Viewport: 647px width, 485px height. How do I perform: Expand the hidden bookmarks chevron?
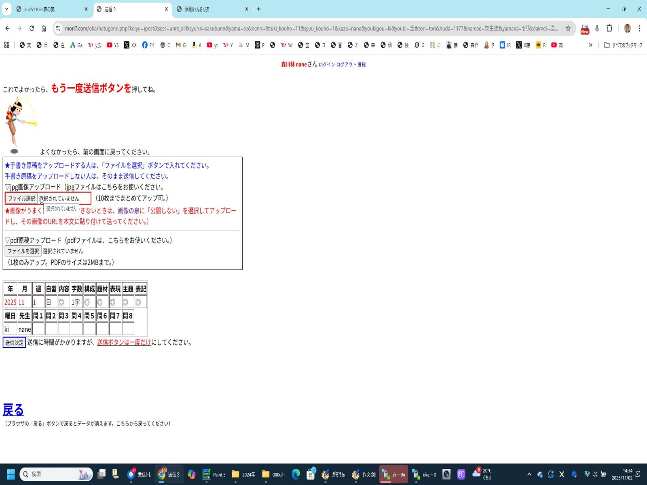click(590, 45)
